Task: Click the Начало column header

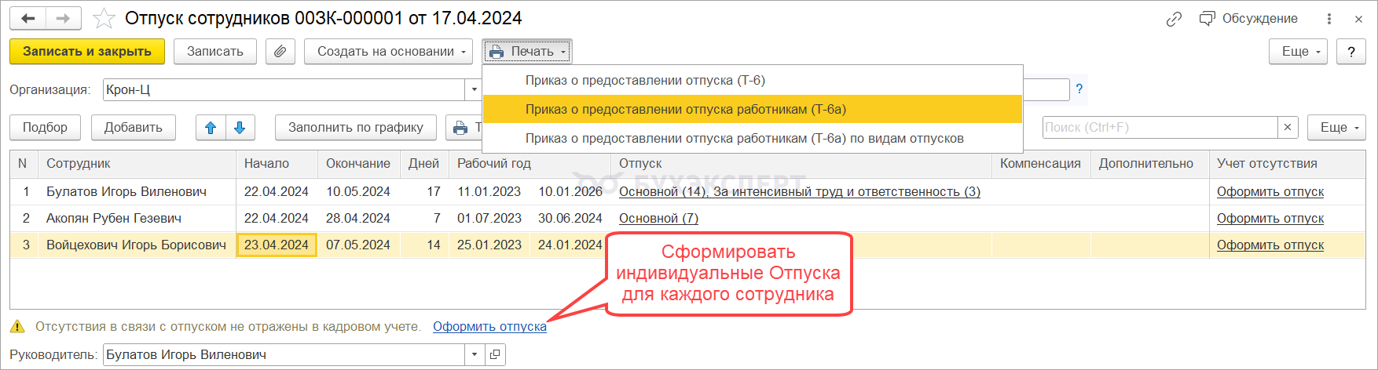Action: (x=277, y=164)
